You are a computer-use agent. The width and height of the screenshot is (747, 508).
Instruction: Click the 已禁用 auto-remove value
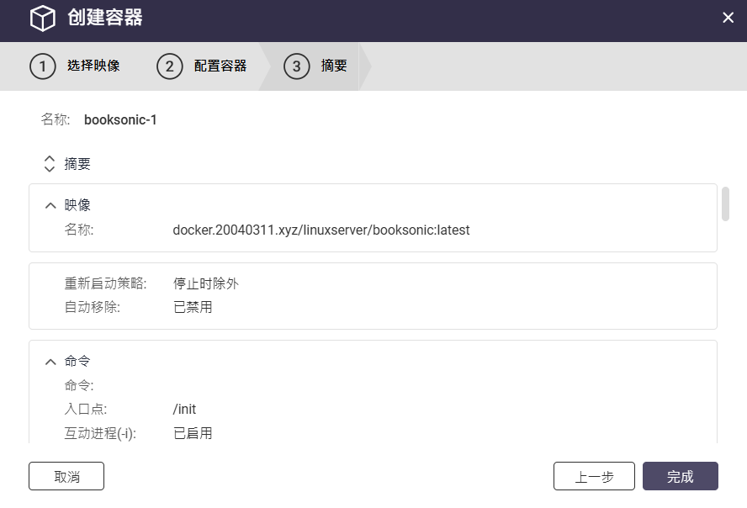[x=193, y=307]
